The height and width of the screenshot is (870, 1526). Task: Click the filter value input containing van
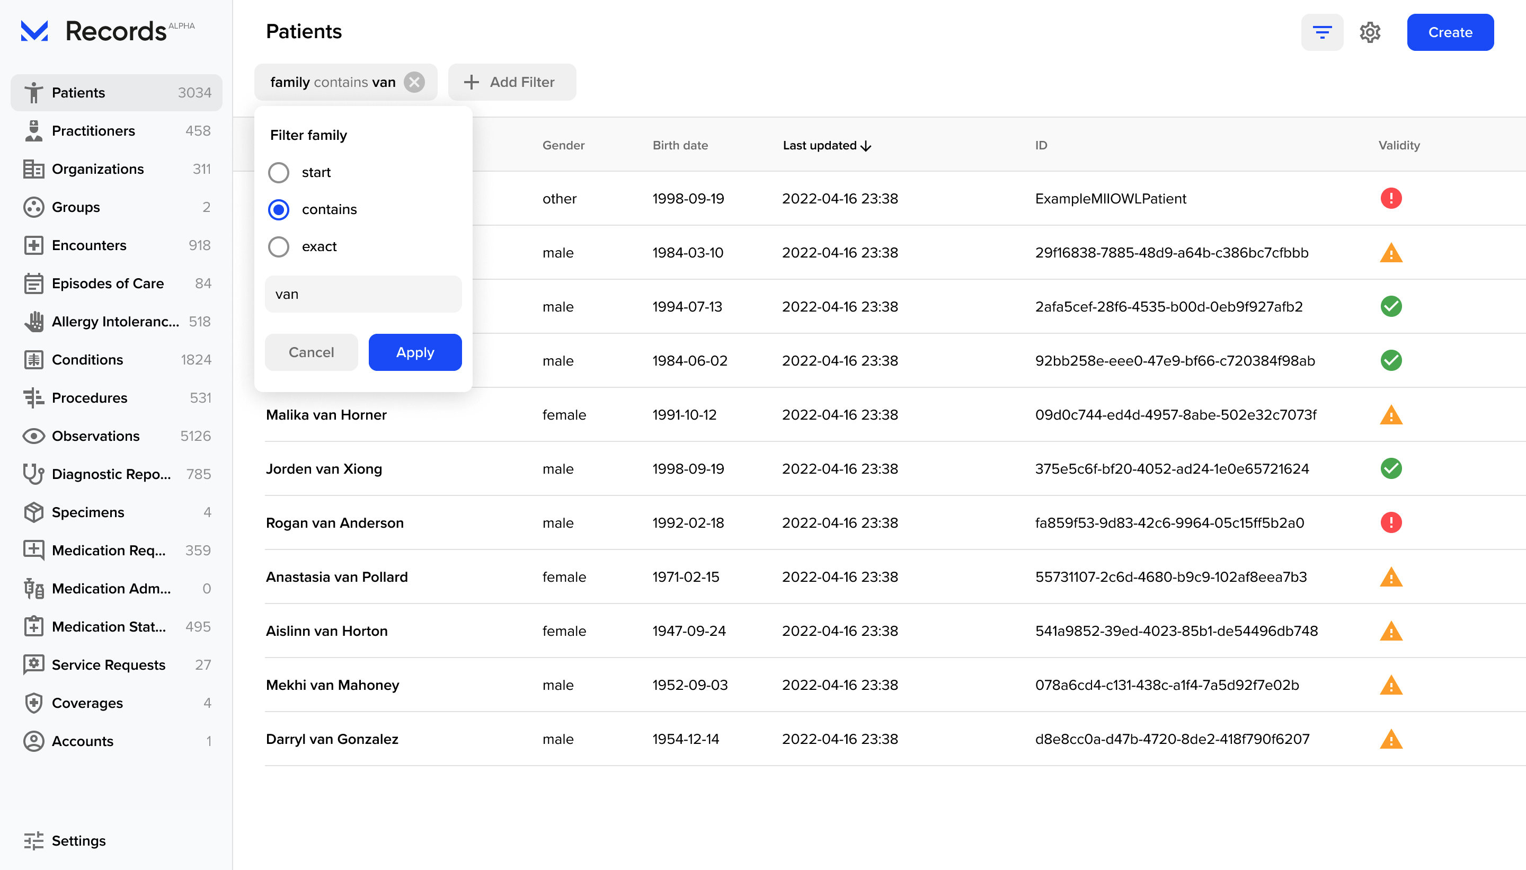point(363,294)
